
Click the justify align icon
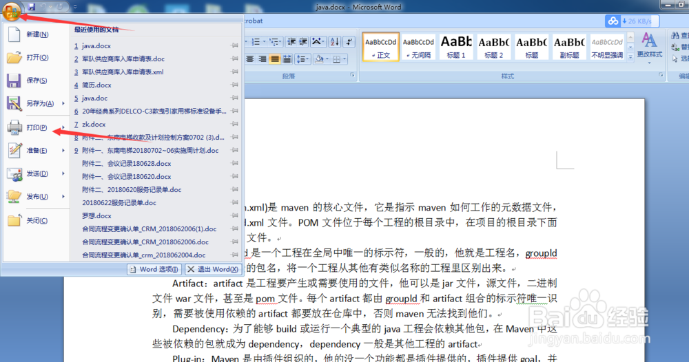(x=275, y=58)
